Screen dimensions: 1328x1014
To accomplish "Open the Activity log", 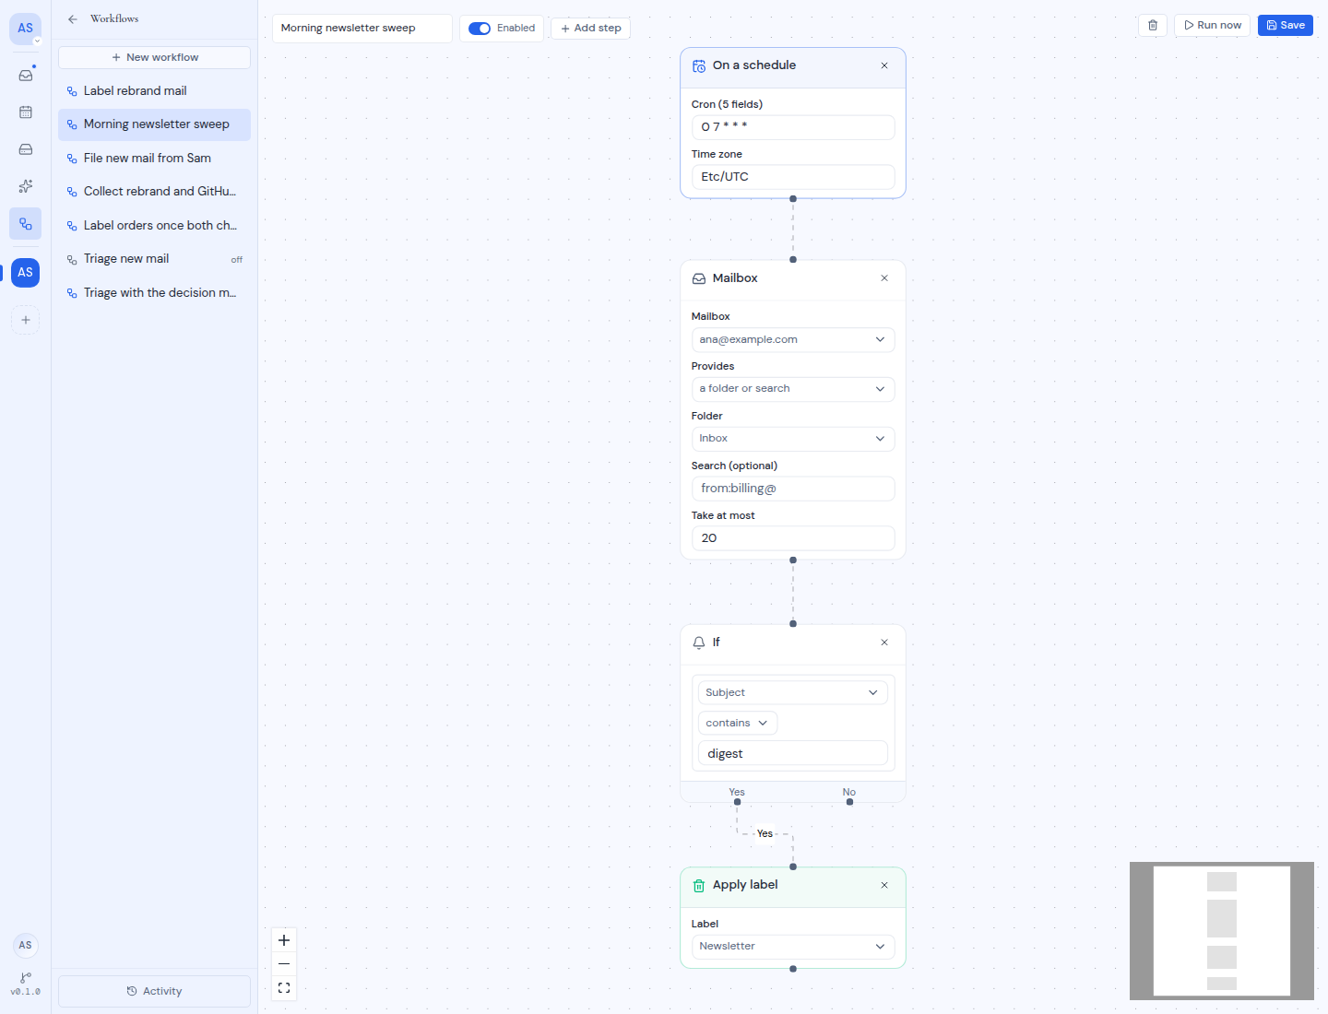I will coord(154,991).
